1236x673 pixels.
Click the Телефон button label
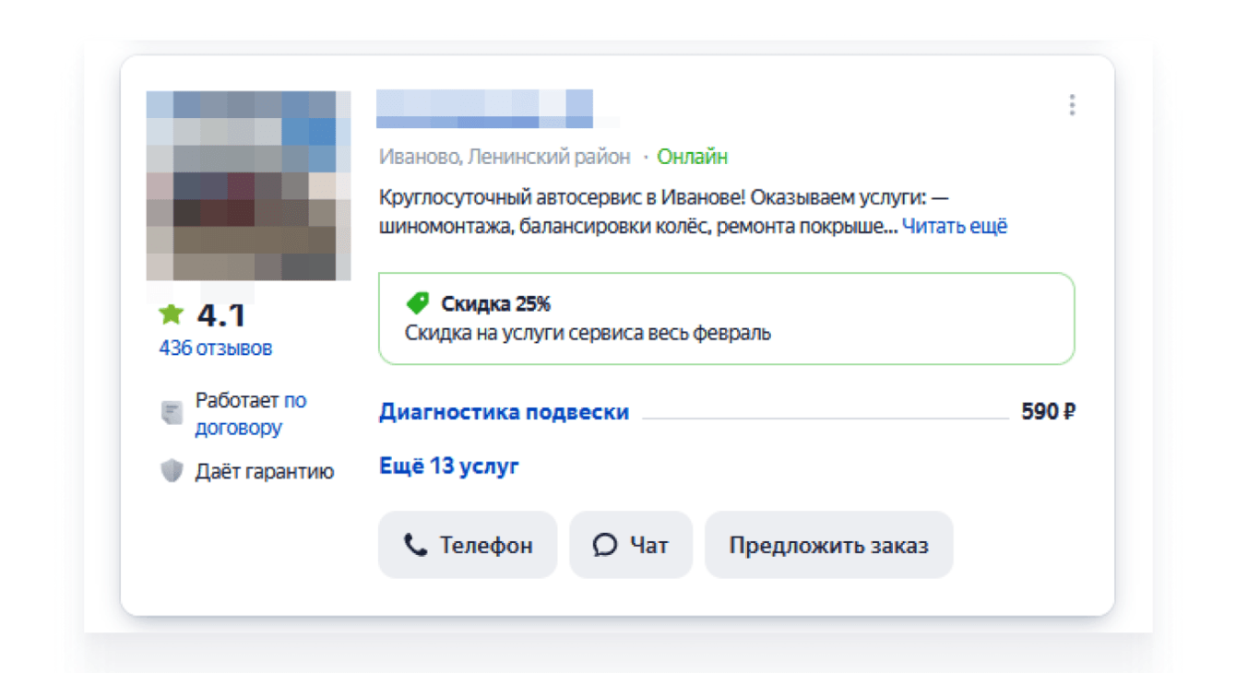tap(486, 545)
